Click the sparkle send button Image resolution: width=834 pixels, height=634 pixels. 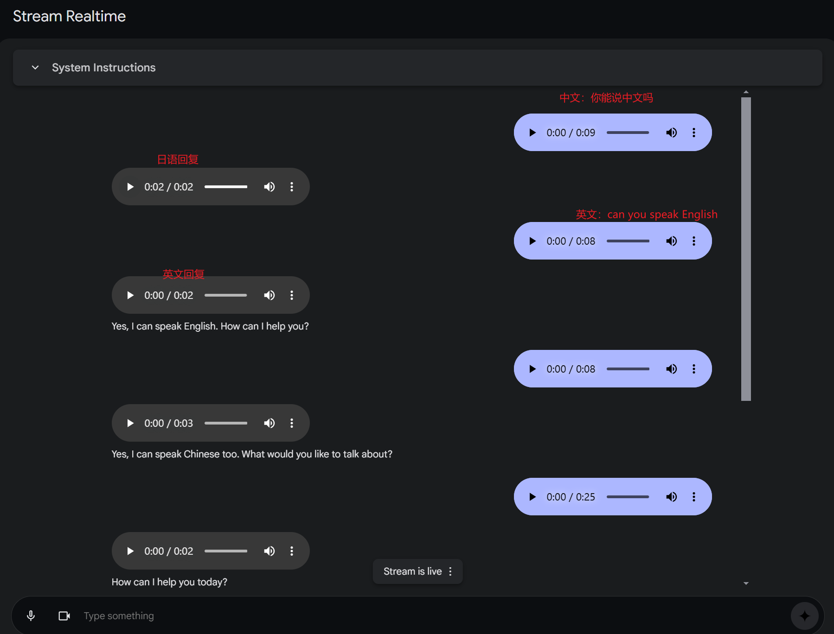[x=804, y=615]
